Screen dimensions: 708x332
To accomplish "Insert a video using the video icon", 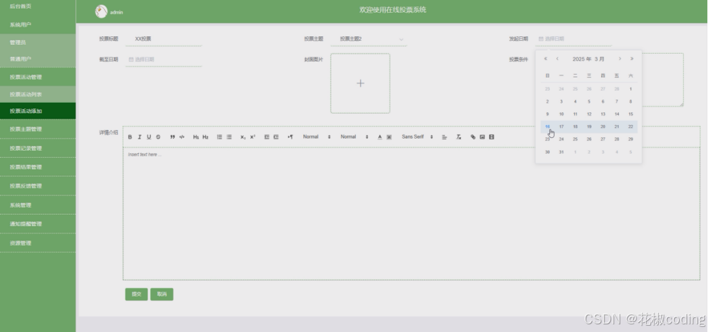I will pyautogui.click(x=492, y=137).
